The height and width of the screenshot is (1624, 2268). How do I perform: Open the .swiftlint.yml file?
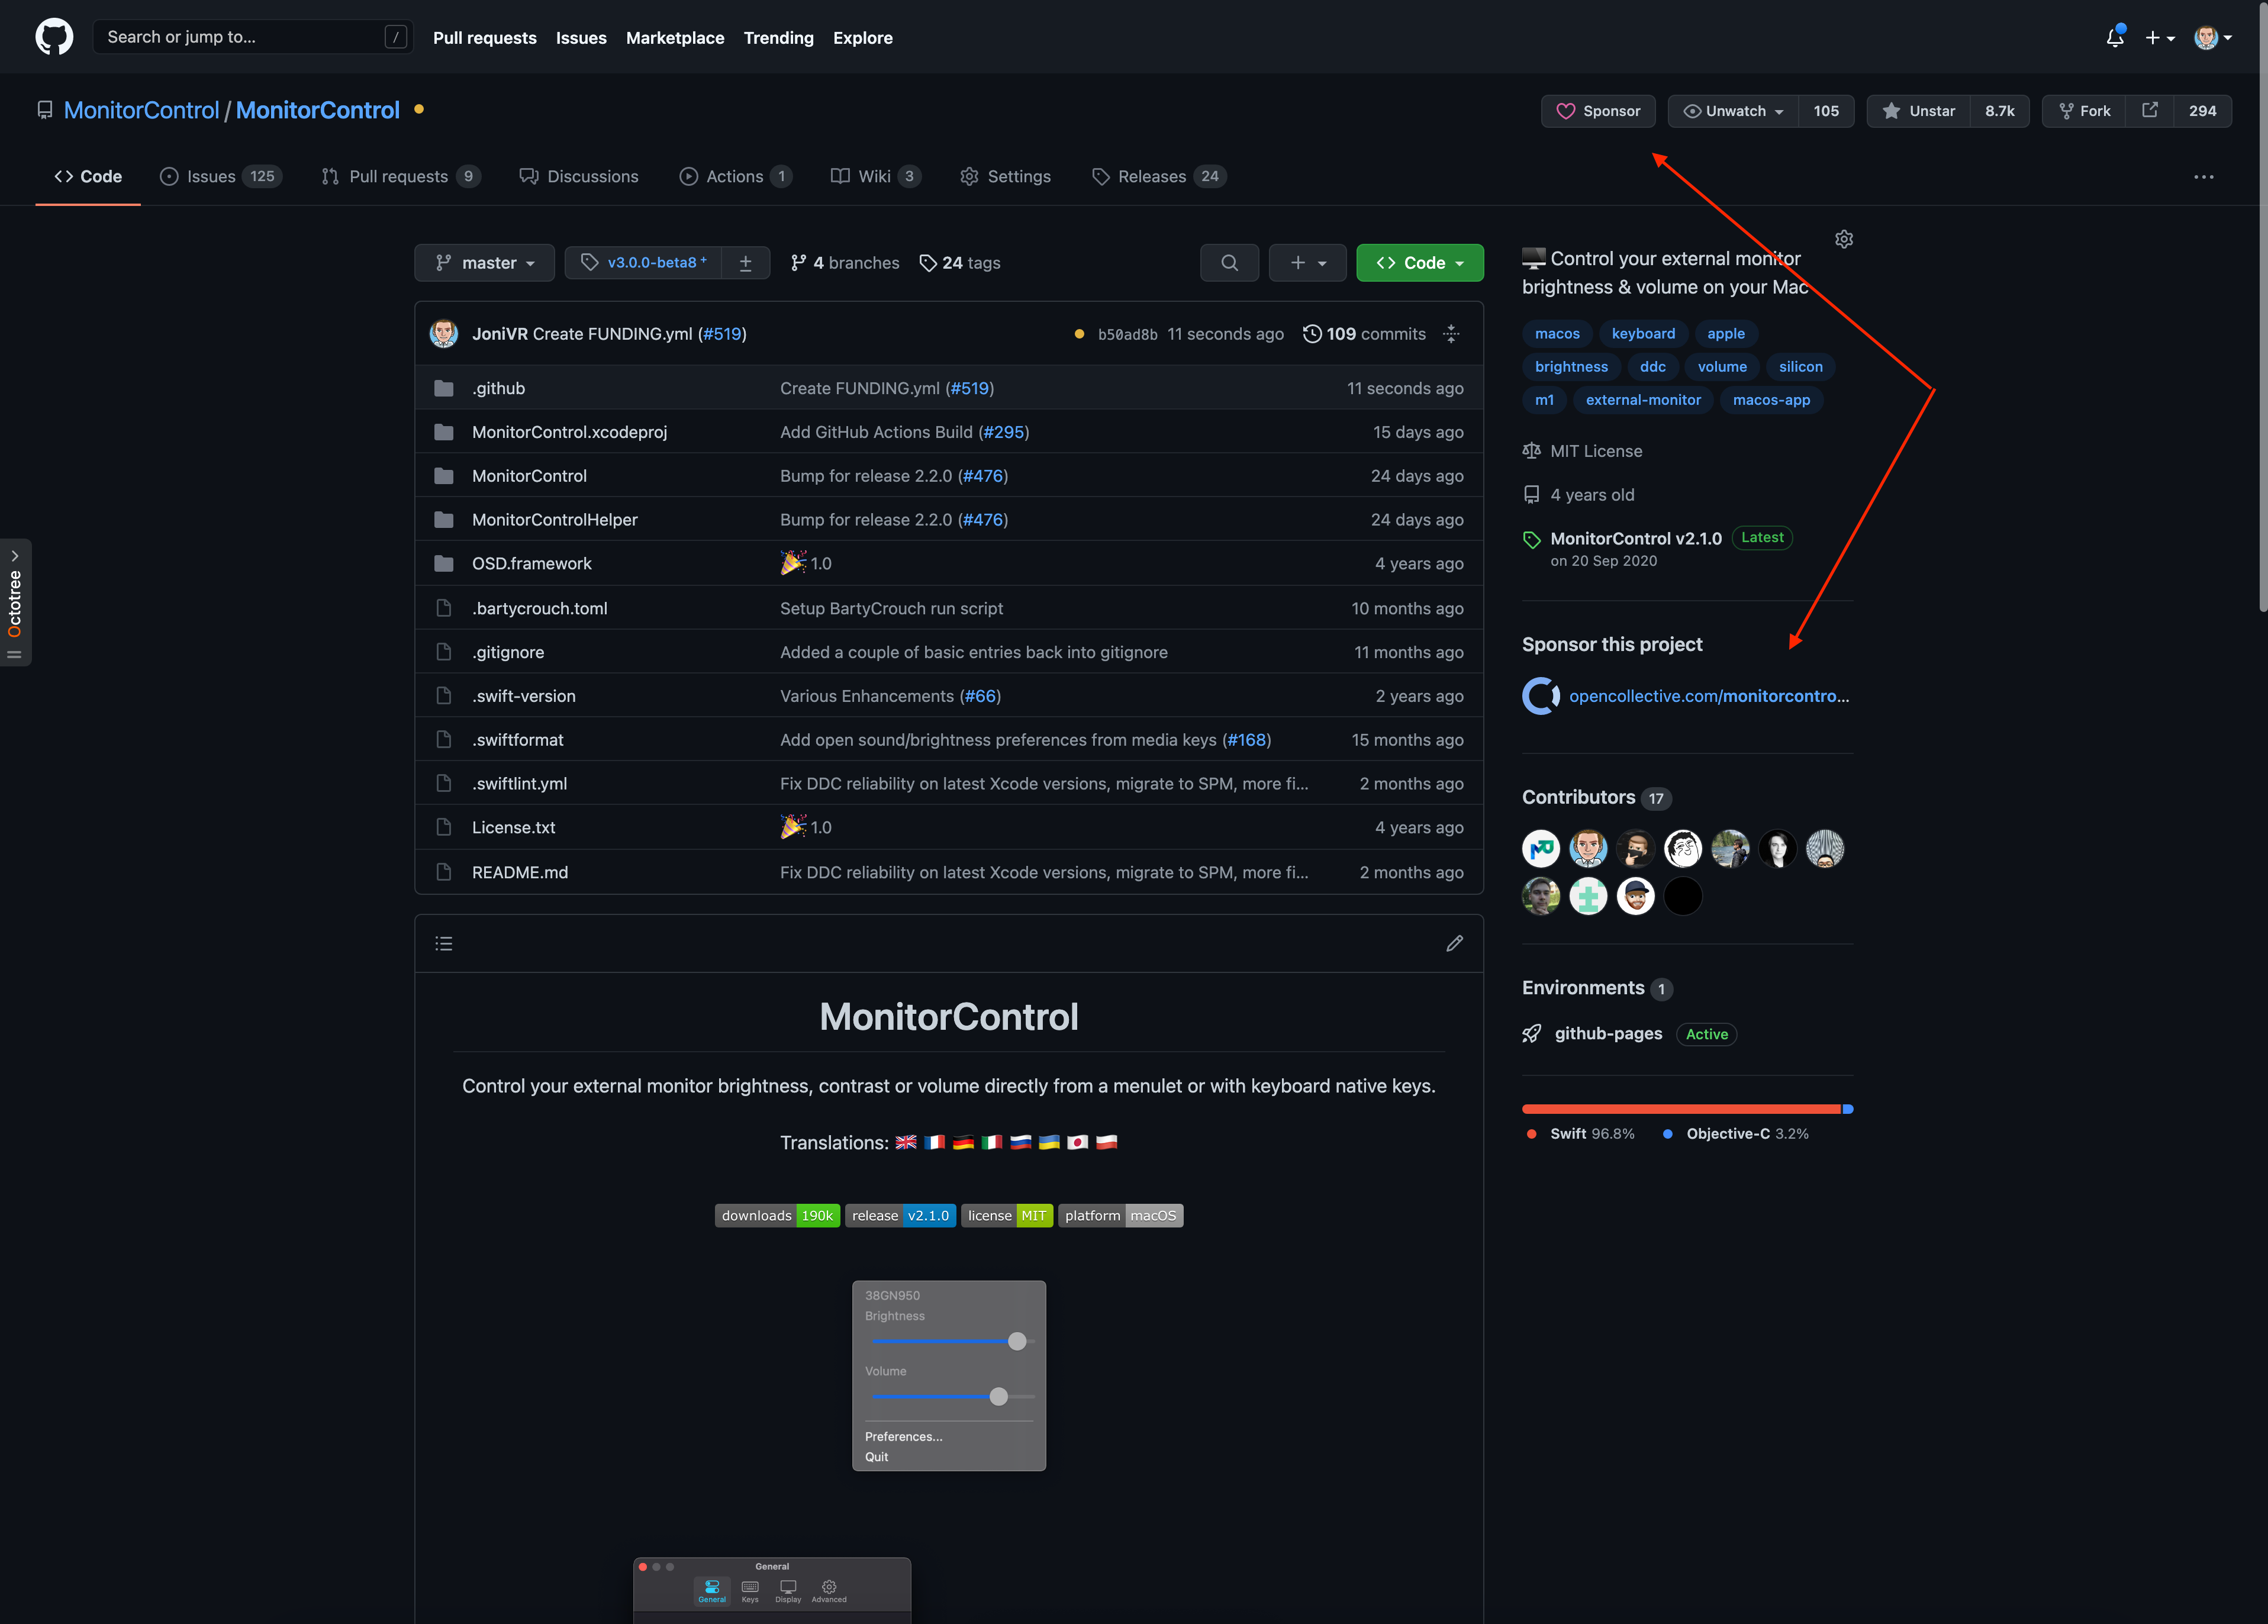(x=519, y=783)
